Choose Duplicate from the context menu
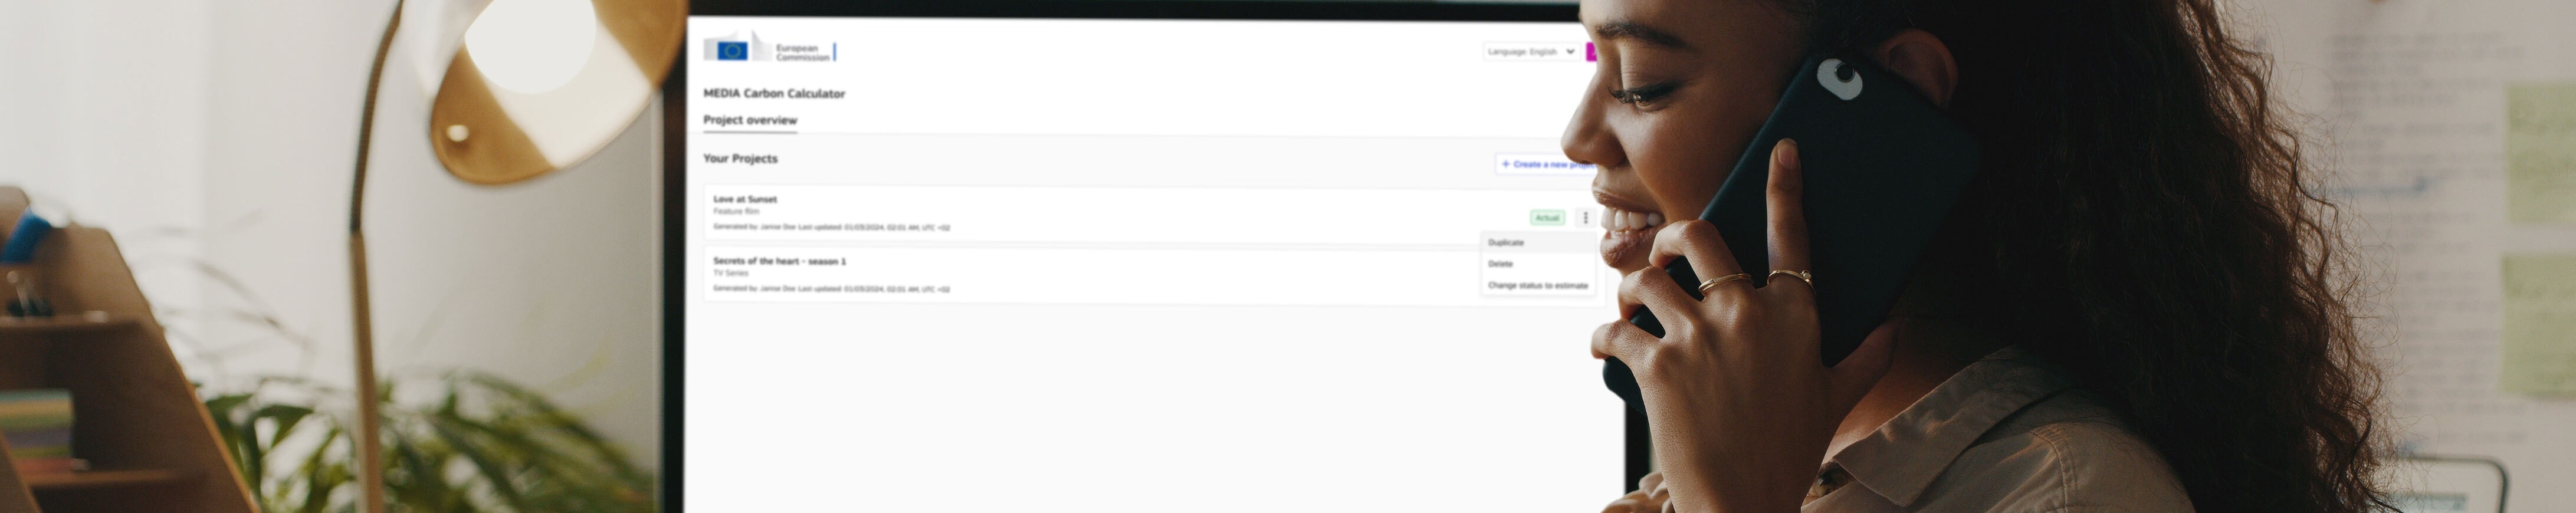Viewport: 2576px width, 513px height. click(1538, 243)
